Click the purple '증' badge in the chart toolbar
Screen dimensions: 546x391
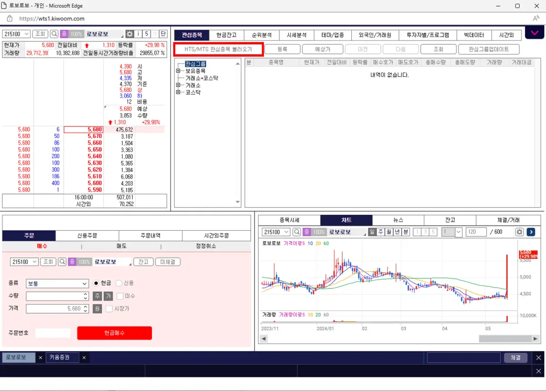tap(307, 232)
